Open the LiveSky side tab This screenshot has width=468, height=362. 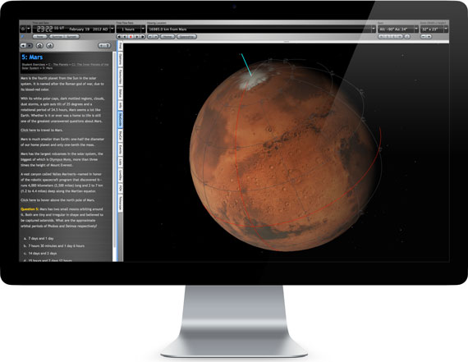[x=120, y=176]
